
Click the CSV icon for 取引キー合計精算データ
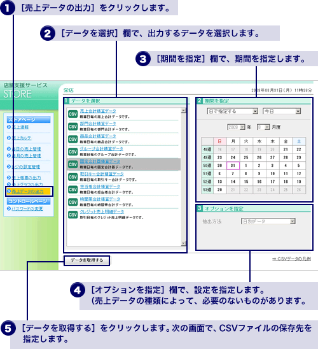point(73,177)
